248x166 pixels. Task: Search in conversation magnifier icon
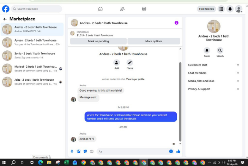pyautogui.click(x=220, y=50)
